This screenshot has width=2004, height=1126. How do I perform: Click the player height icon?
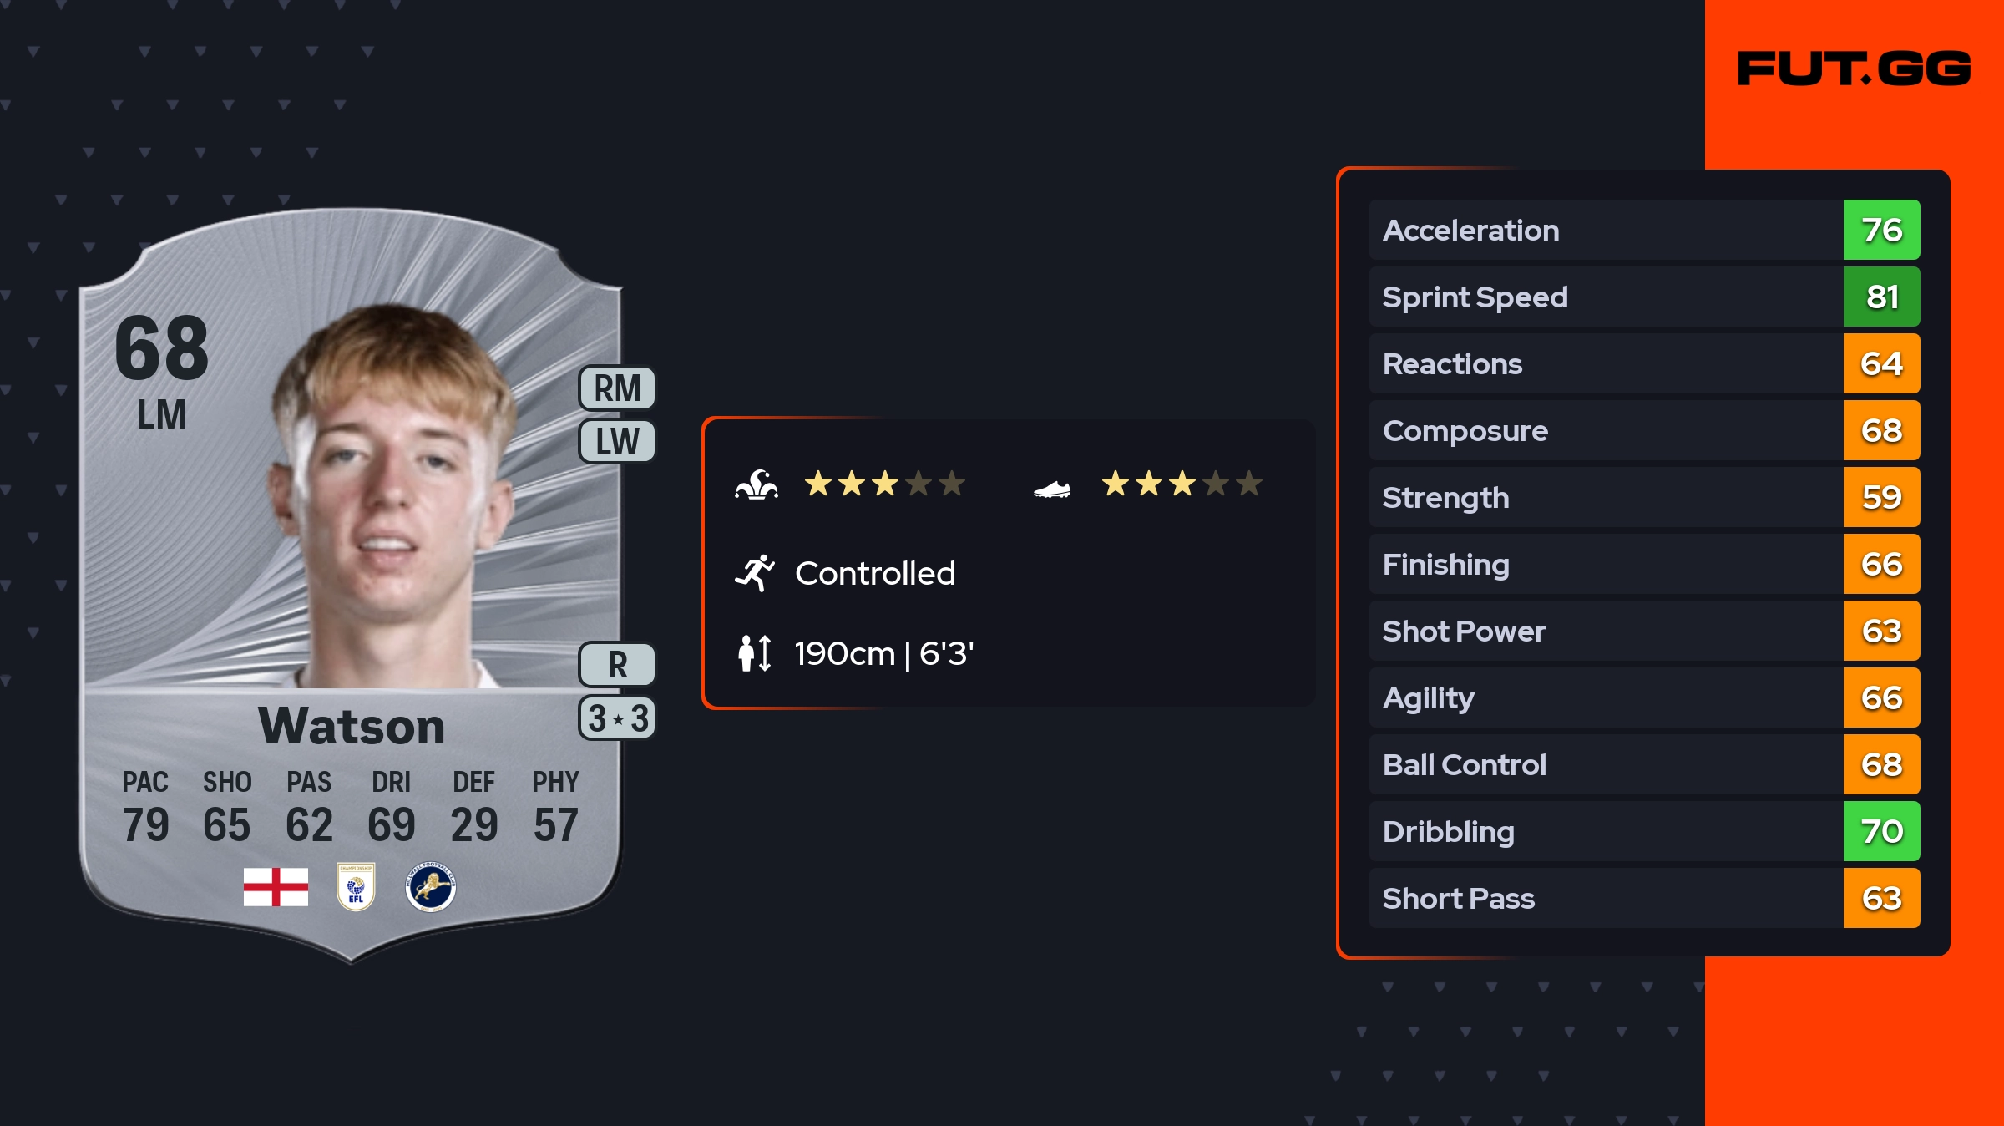point(755,653)
